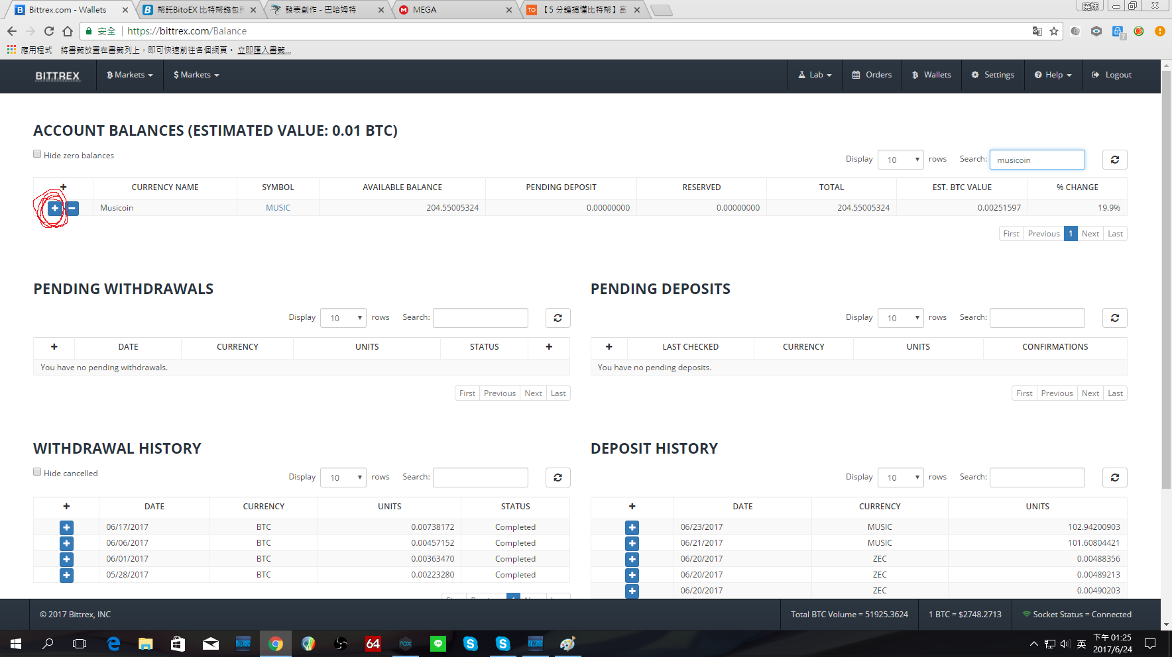This screenshot has height=657, width=1172.
Task: Switch to the MEGA browser tab
Action: coord(455,10)
